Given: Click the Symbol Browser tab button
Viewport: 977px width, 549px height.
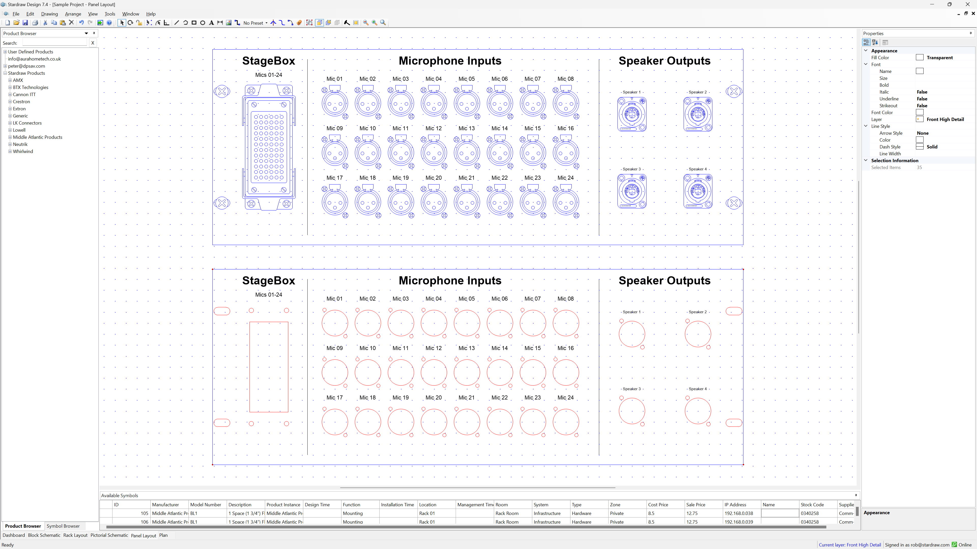Looking at the screenshot, I should (x=63, y=526).
